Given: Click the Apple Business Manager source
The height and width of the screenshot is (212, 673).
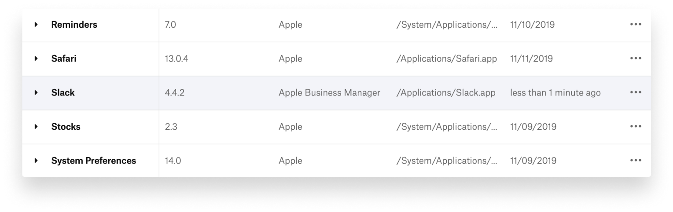Looking at the screenshot, I should (x=329, y=93).
